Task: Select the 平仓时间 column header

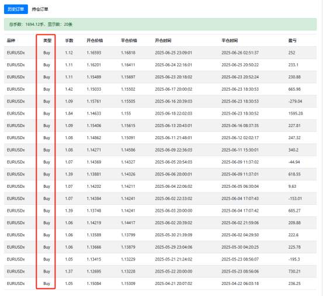Action: pyautogui.click(x=230, y=40)
